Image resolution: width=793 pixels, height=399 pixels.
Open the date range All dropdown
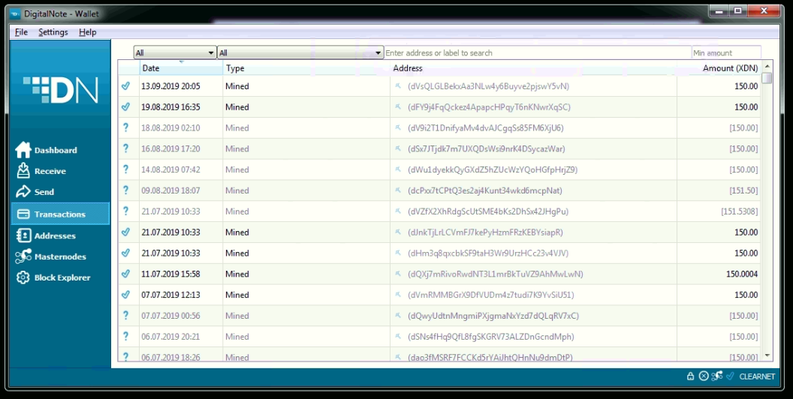(x=175, y=52)
